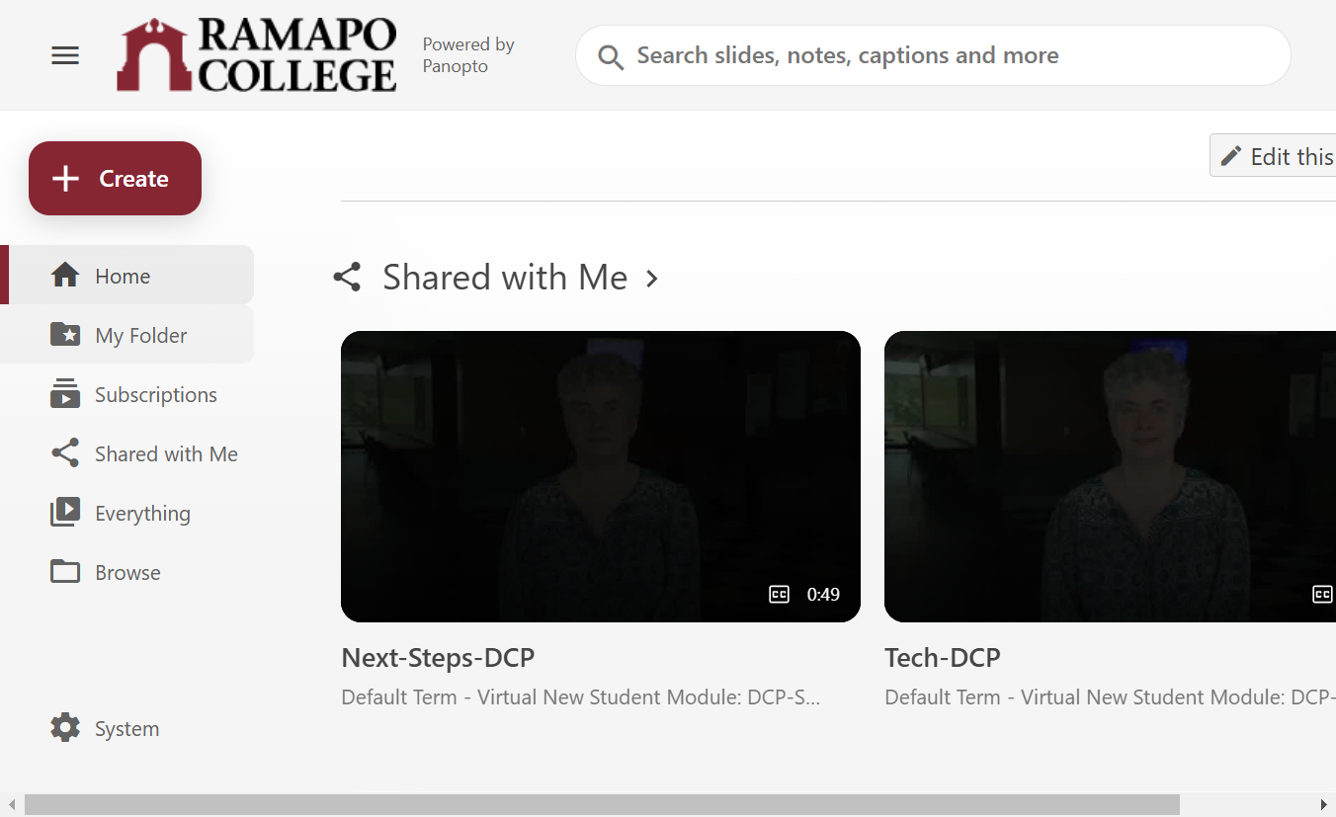Click the Ramapo College logo

click(257, 55)
